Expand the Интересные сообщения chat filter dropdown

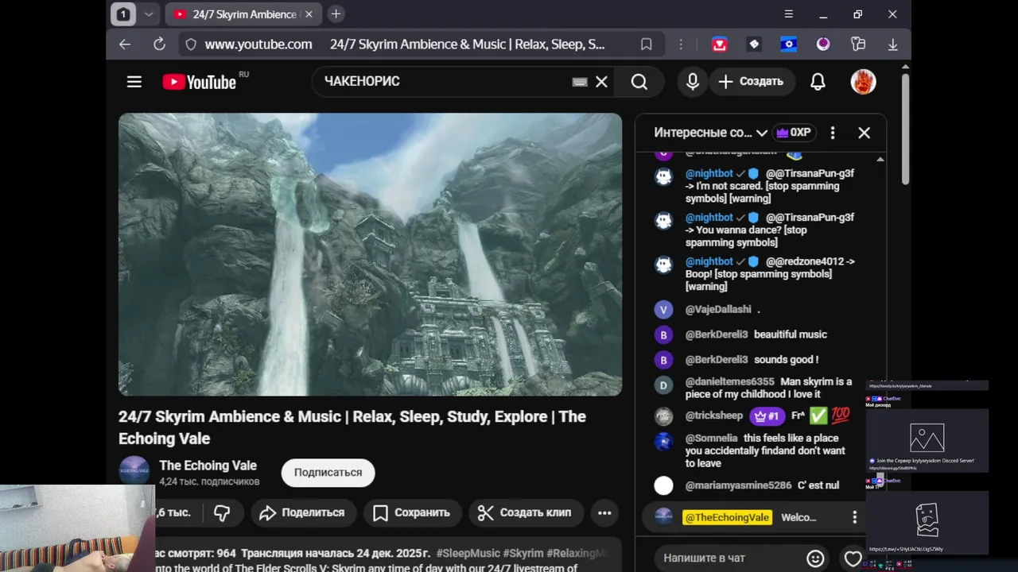[710, 133]
